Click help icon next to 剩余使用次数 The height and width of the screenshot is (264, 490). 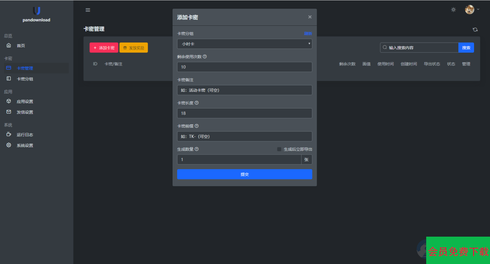tap(205, 57)
